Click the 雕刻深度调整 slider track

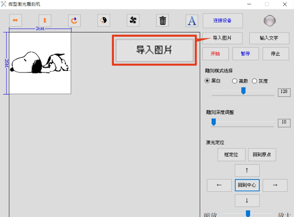point(243,122)
